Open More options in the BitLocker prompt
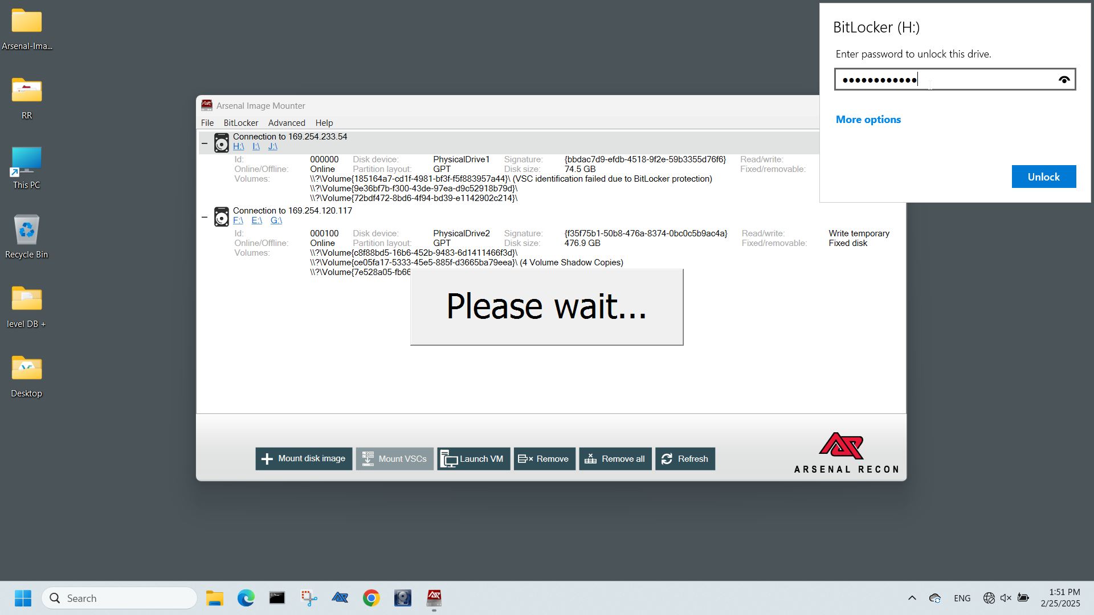Image resolution: width=1094 pixels, height=615 pixels. [868, 120]
